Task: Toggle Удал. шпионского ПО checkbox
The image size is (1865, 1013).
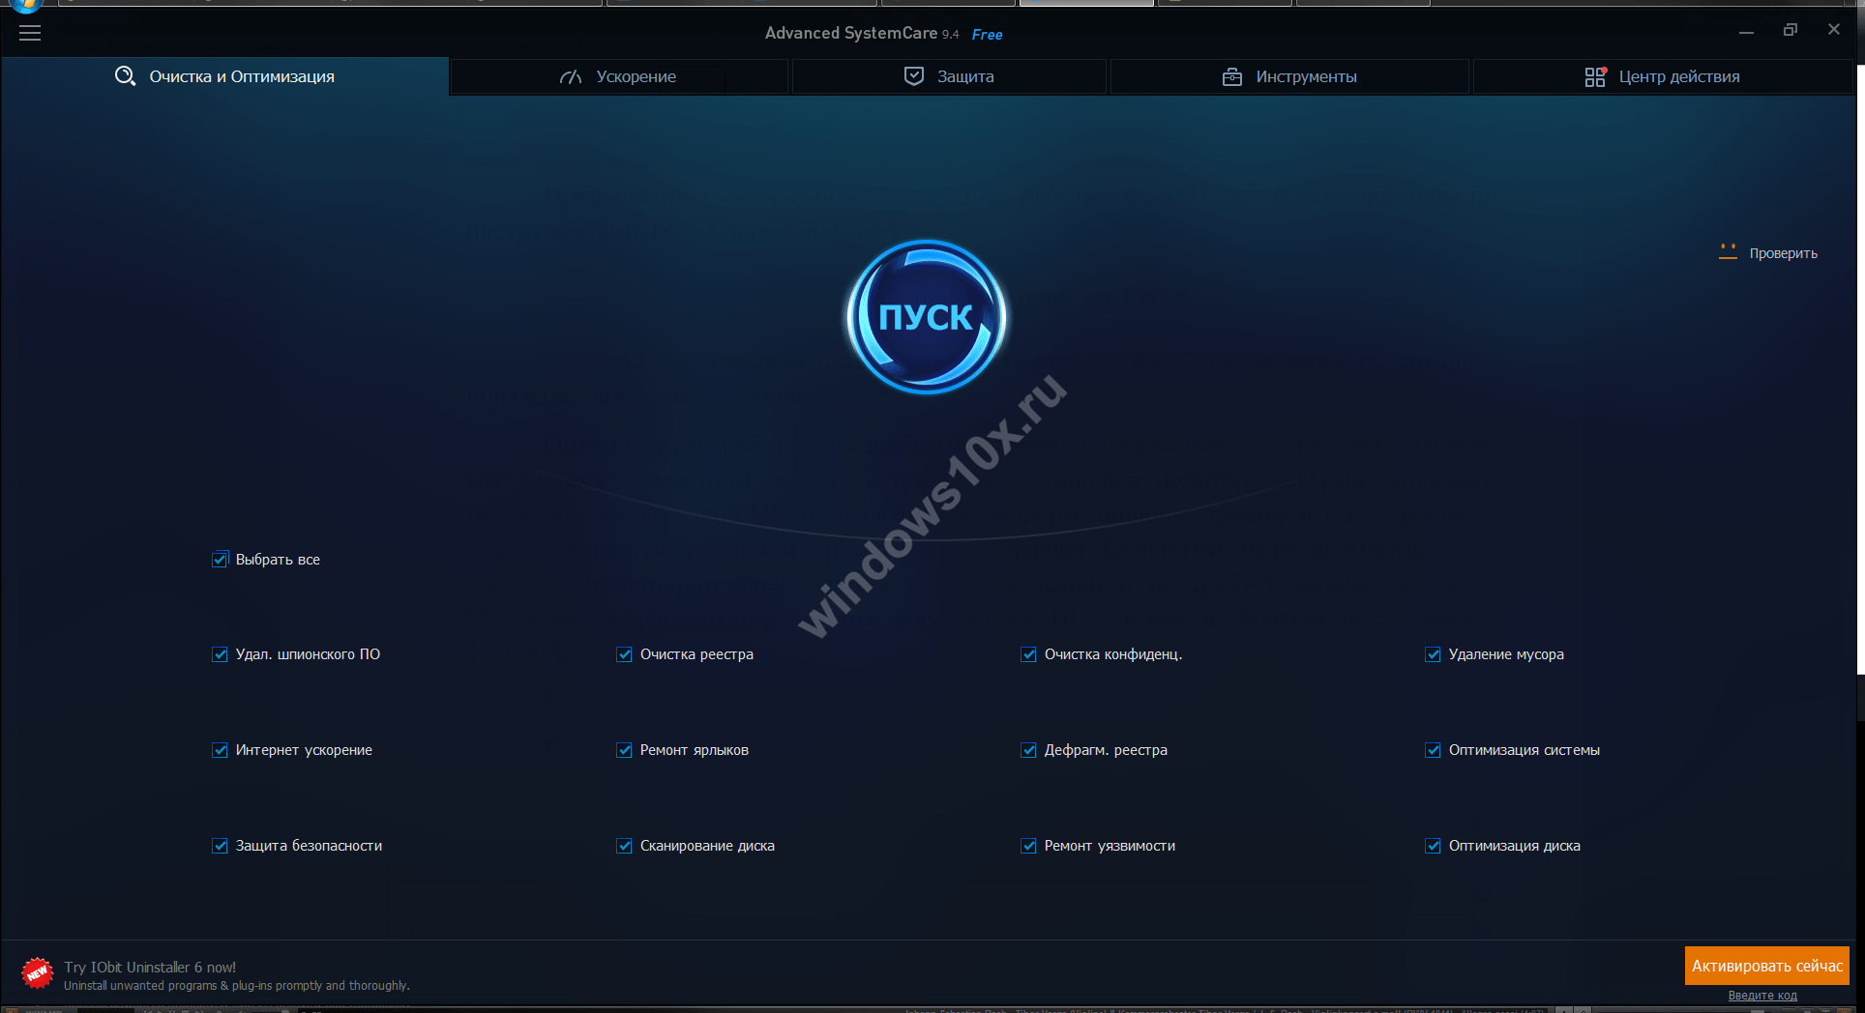Action: [x=220, y=654]
